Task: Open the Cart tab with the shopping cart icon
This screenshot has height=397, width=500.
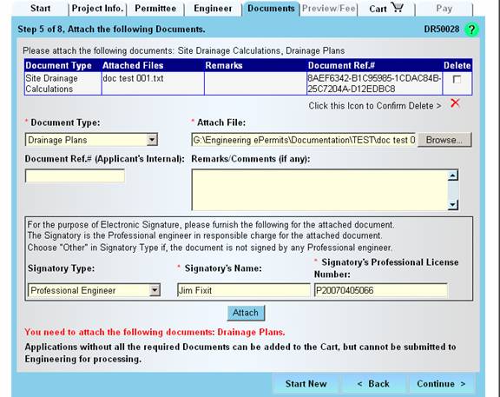Action: (x=385, y=9)
